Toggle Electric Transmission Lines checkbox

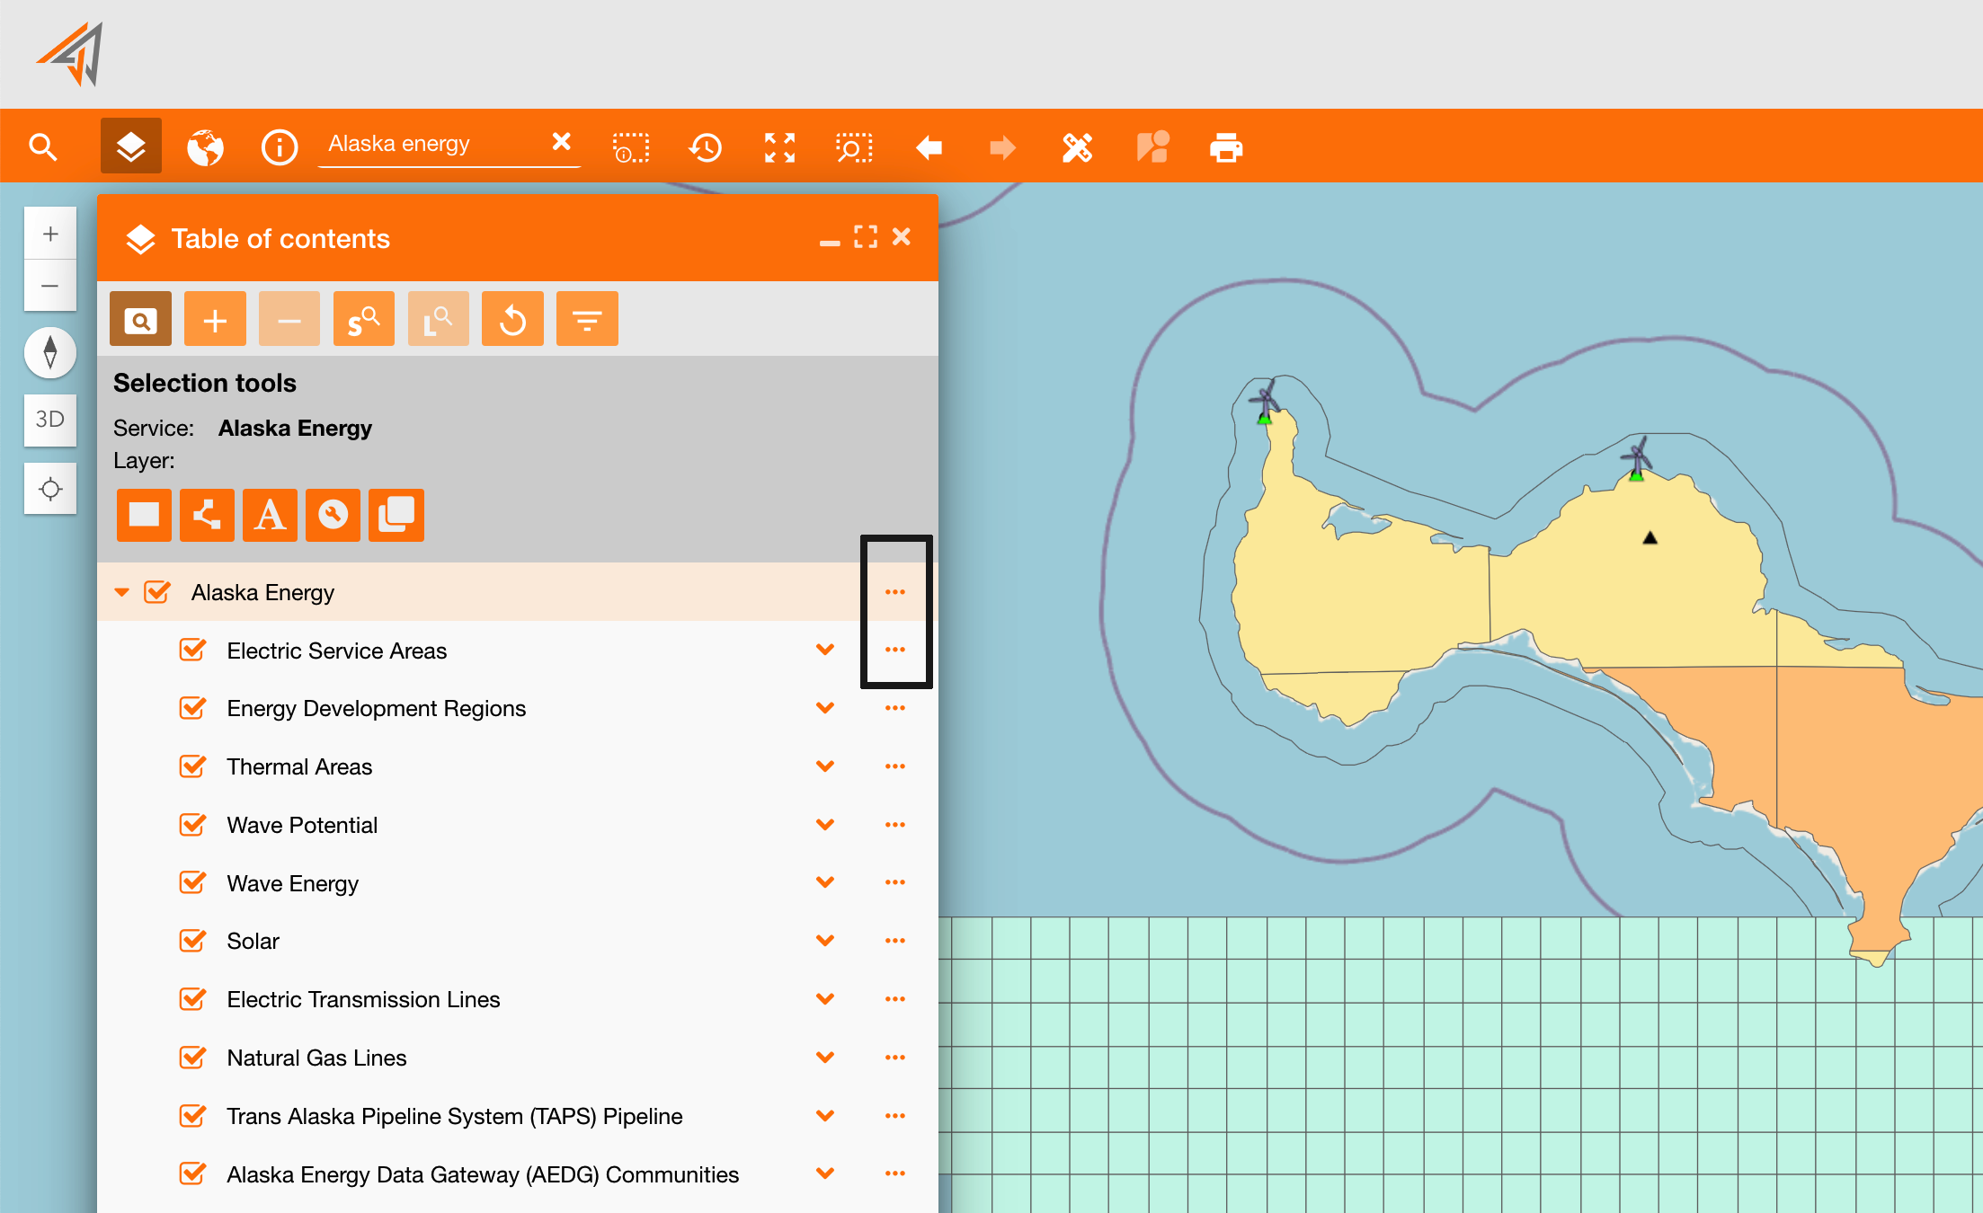click(192, 999)
